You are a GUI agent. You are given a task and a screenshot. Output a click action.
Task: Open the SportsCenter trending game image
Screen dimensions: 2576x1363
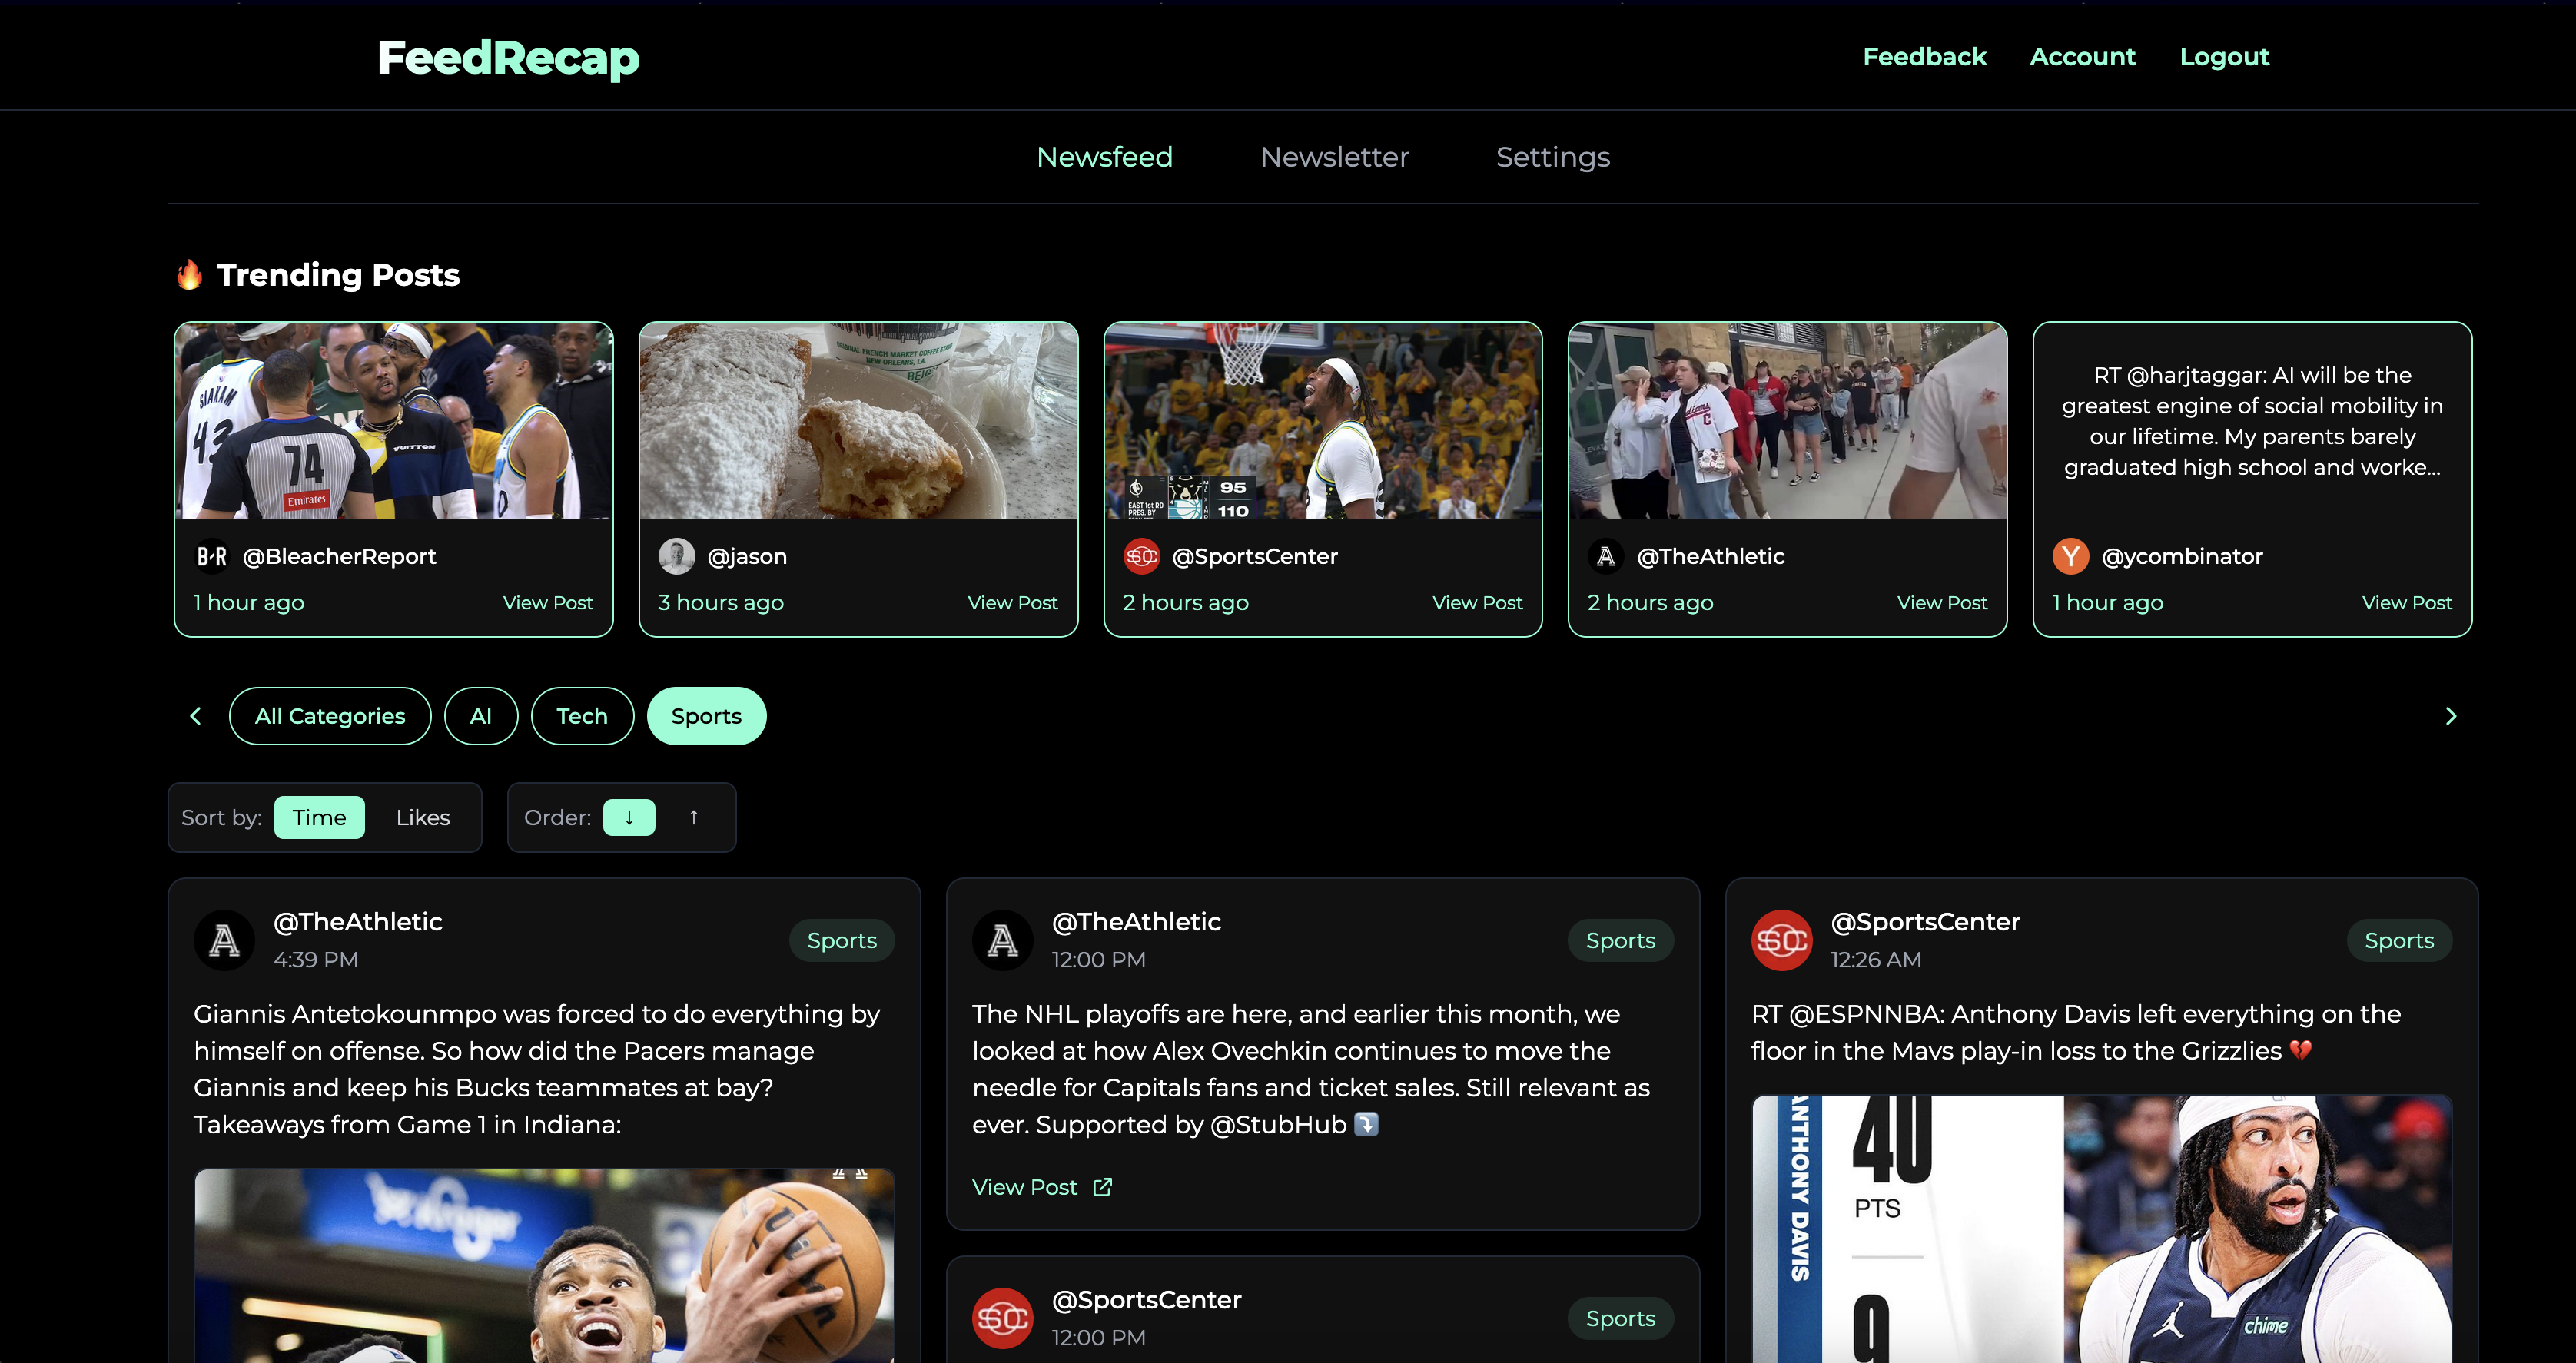tap(1323, 421)
